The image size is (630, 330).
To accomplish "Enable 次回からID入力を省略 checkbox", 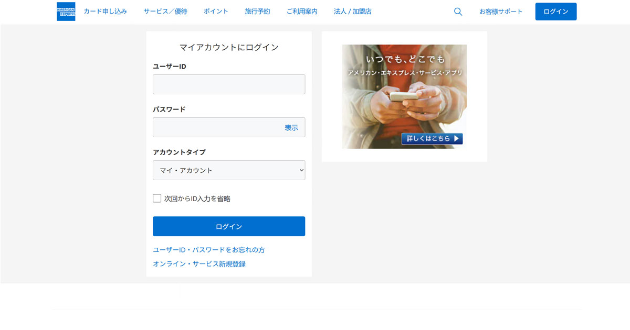I will pos(157,199).
